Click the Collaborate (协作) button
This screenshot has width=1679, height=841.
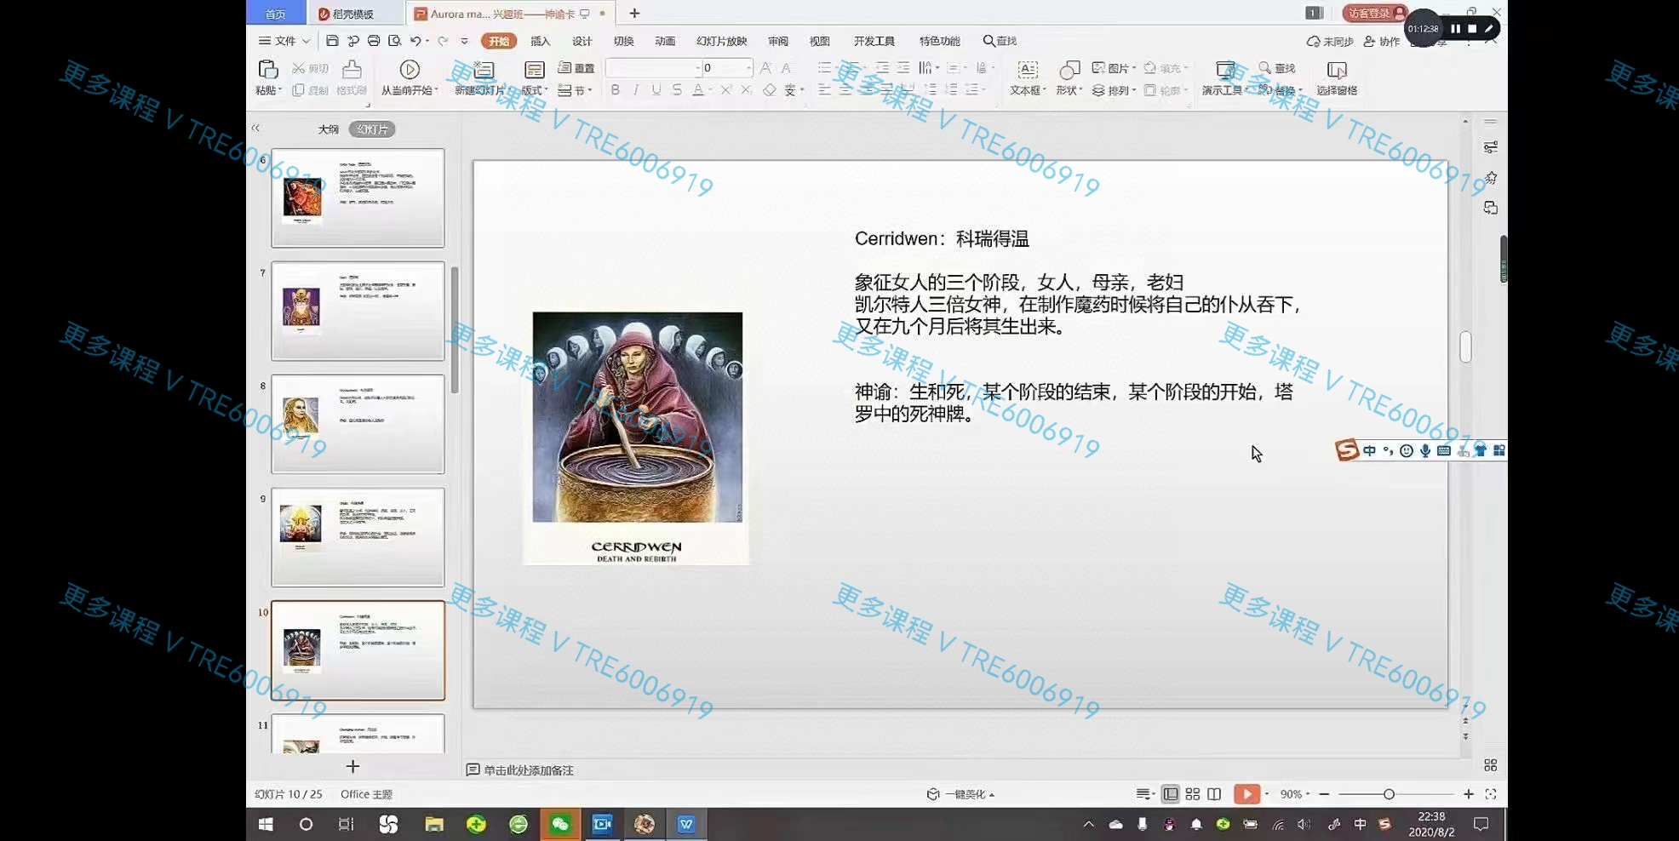[1382, 42]
